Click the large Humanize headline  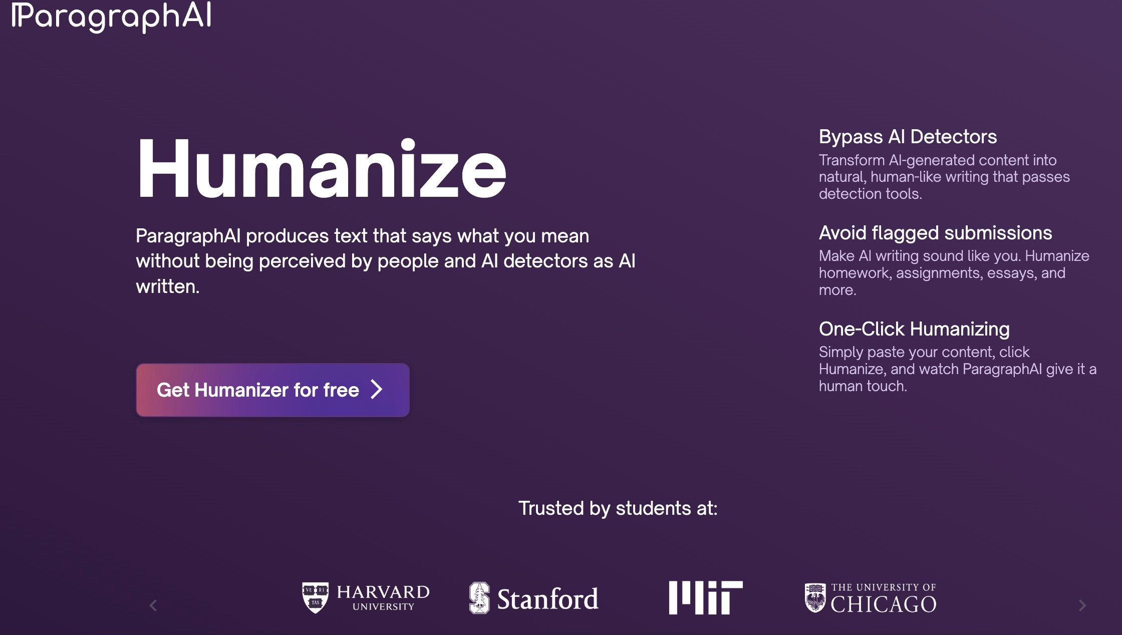pos(322,169)
